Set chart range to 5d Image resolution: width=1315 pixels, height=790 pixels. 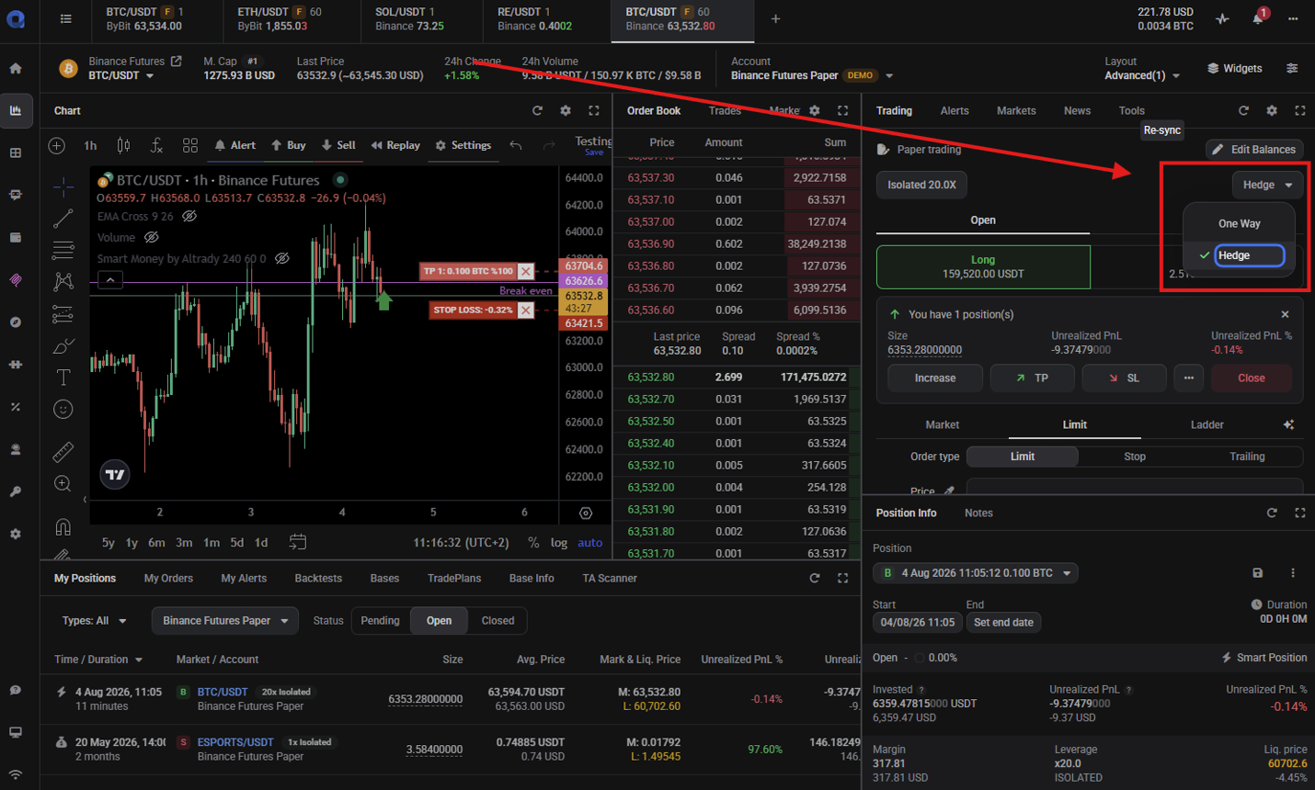click(236, 543)
